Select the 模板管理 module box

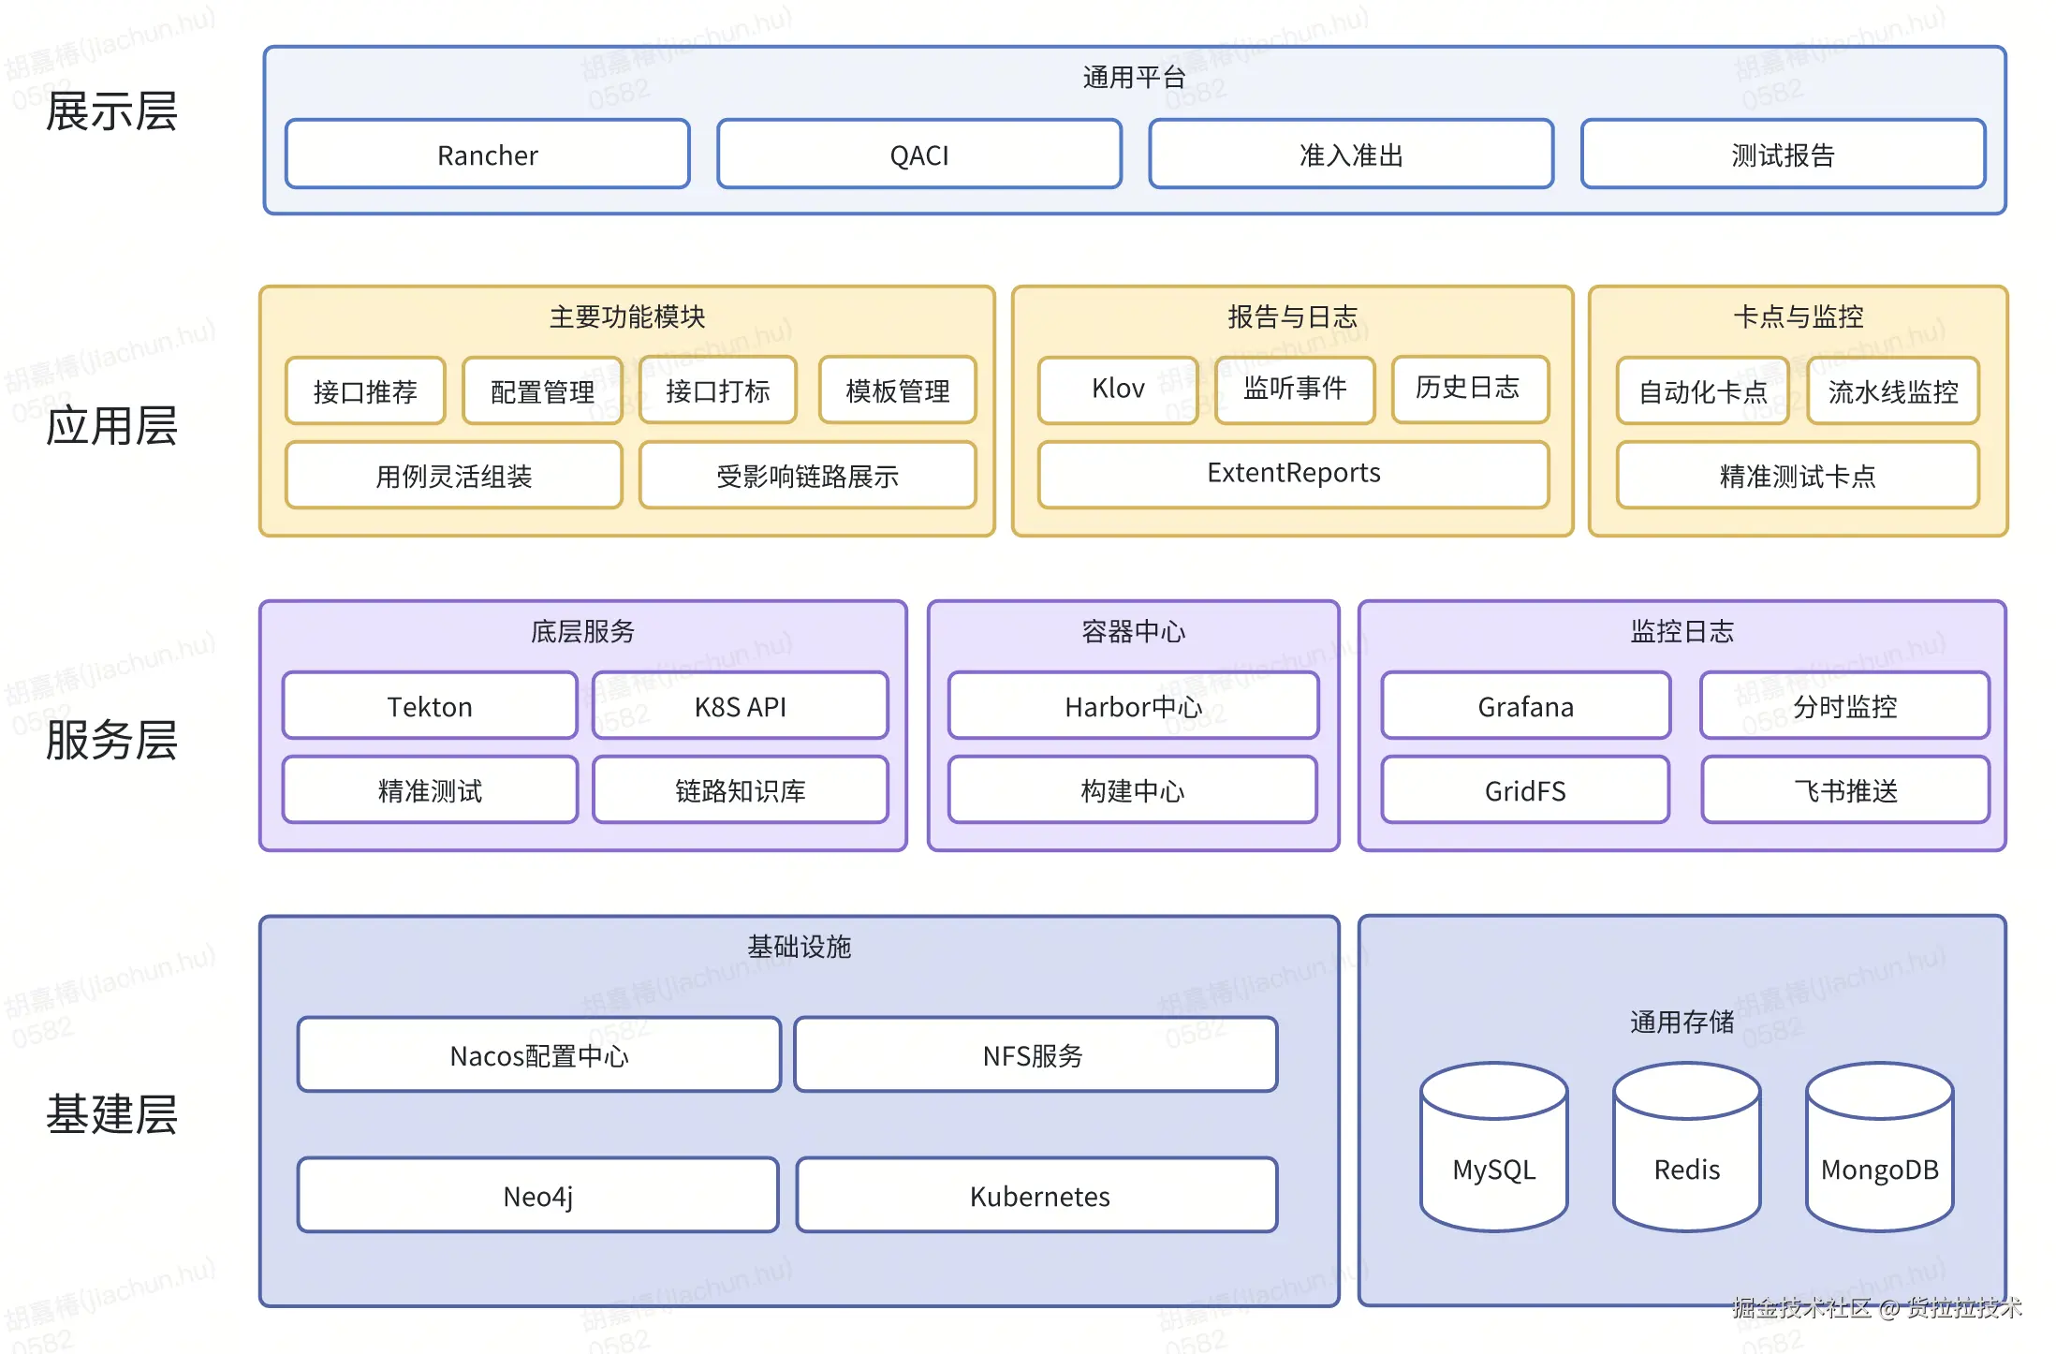point(897,390)
